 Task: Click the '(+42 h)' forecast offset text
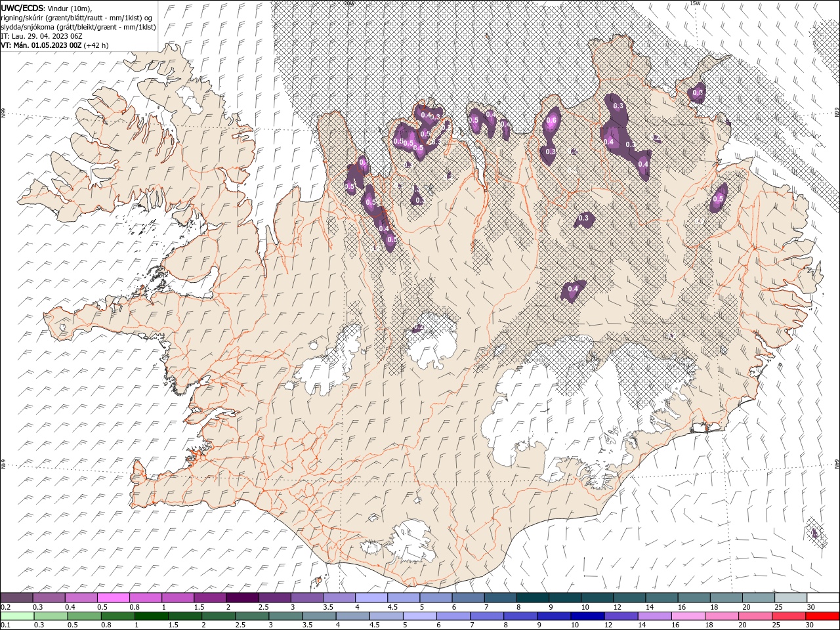pyautogui.click(x=96, y=45)
